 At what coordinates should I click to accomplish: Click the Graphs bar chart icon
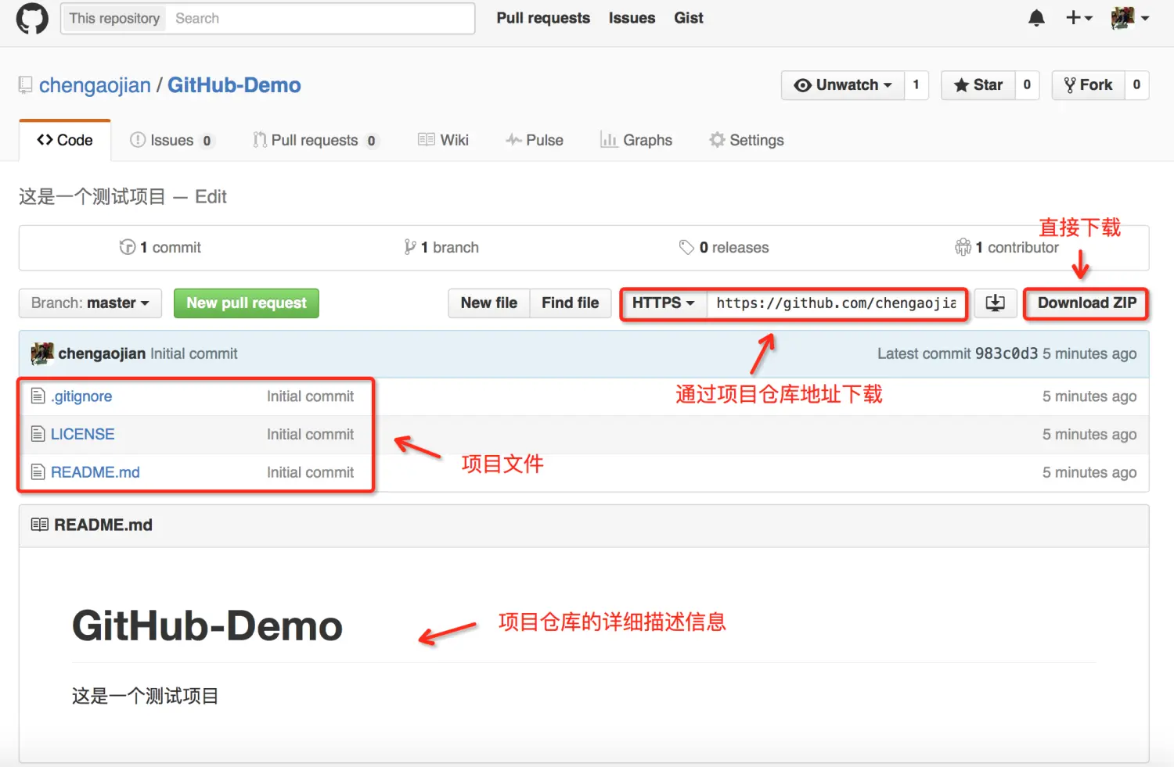point(609,140)
